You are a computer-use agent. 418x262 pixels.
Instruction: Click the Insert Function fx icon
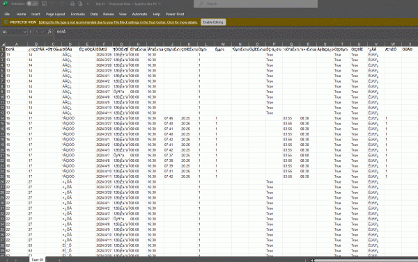coord(49,32)
